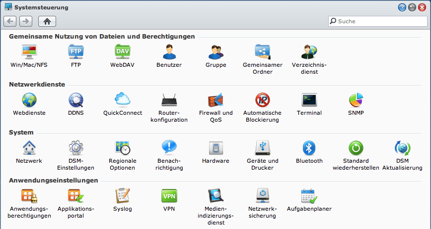
Task: Open the Gruppe settings
Action: (216, 52)
